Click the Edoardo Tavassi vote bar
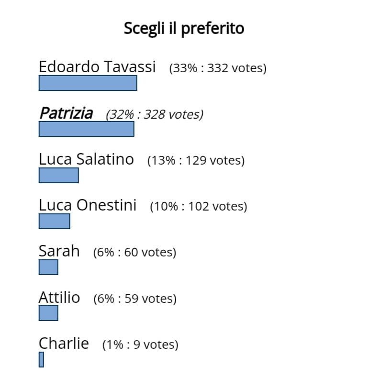Viewport: 380px width, 378px height. tap(88, 83)
